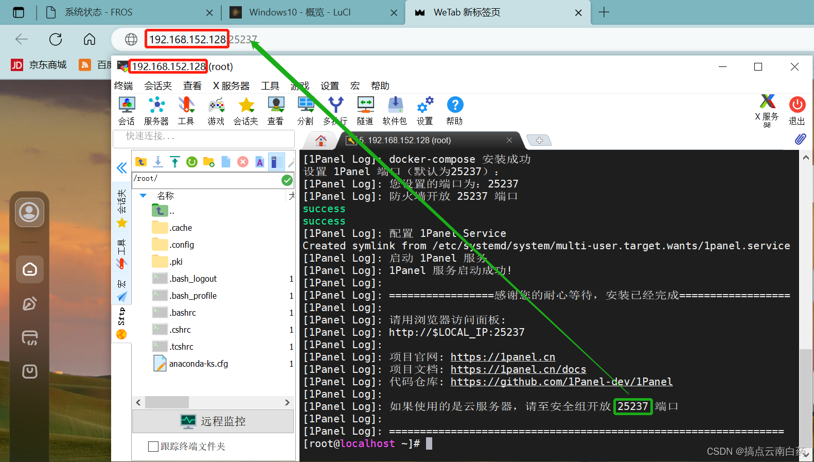Viewport: 814px width, 462px height.
Task: Click the new file icon in SFTP toolbar
Action: click(226, 162)
